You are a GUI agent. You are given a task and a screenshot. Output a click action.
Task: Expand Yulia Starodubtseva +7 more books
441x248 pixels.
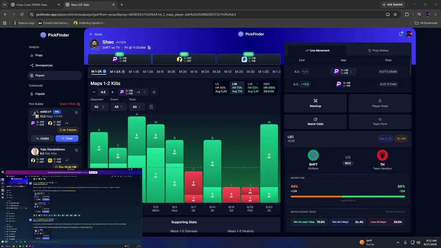[x=66, y=160]
